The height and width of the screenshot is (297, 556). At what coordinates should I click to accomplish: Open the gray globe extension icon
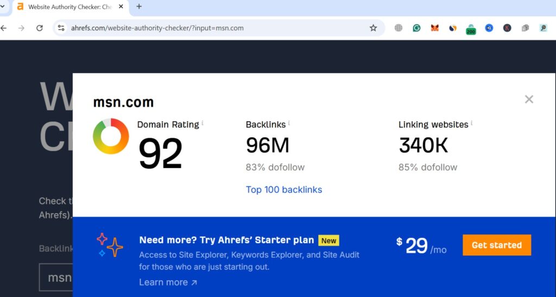(x=399, y=28)
